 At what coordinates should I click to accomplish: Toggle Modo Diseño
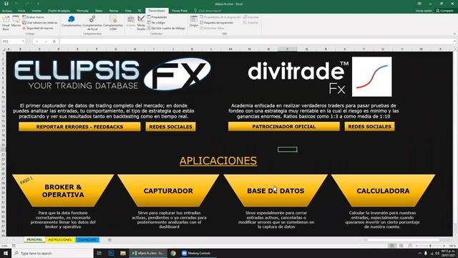141,23
